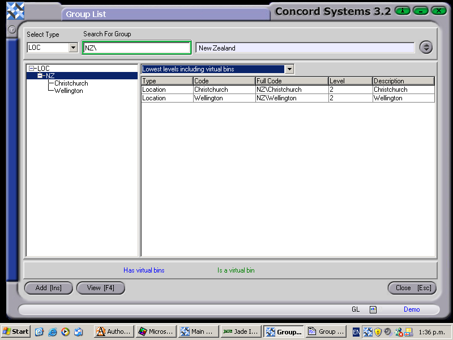Click the View [F4] button
453x340 pixels.
(100, 288)
